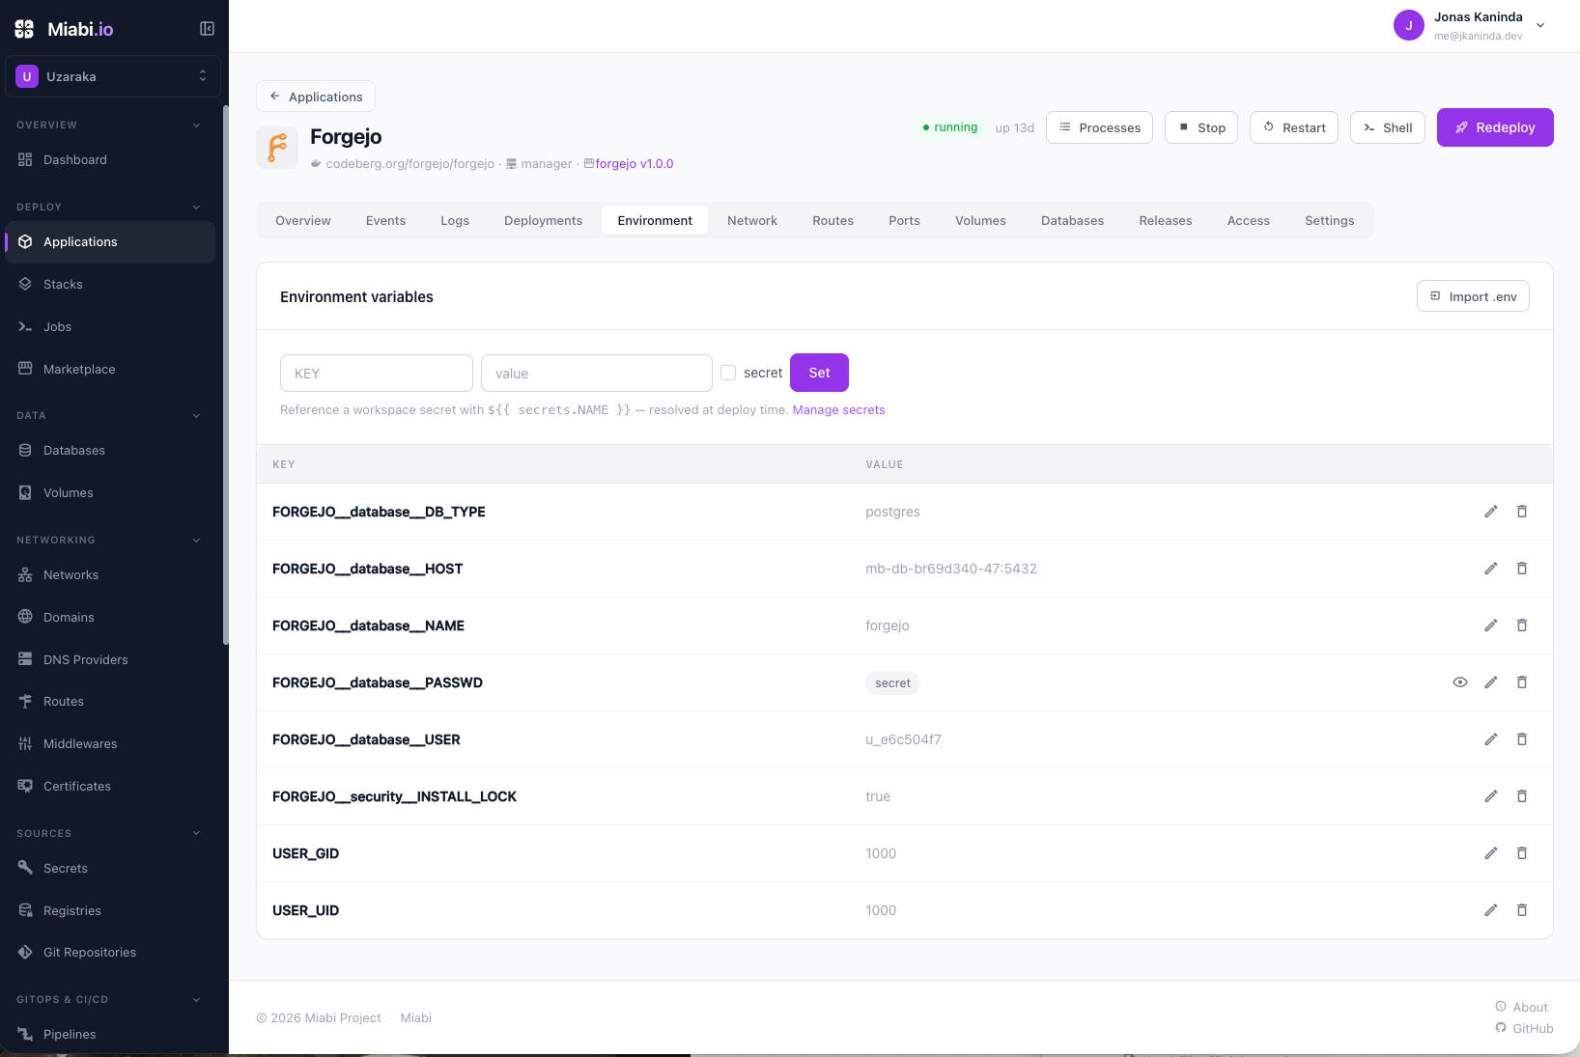1580x1057 pixels.
Task: Open Marketplace in sidebar
Action: [110, 369]
